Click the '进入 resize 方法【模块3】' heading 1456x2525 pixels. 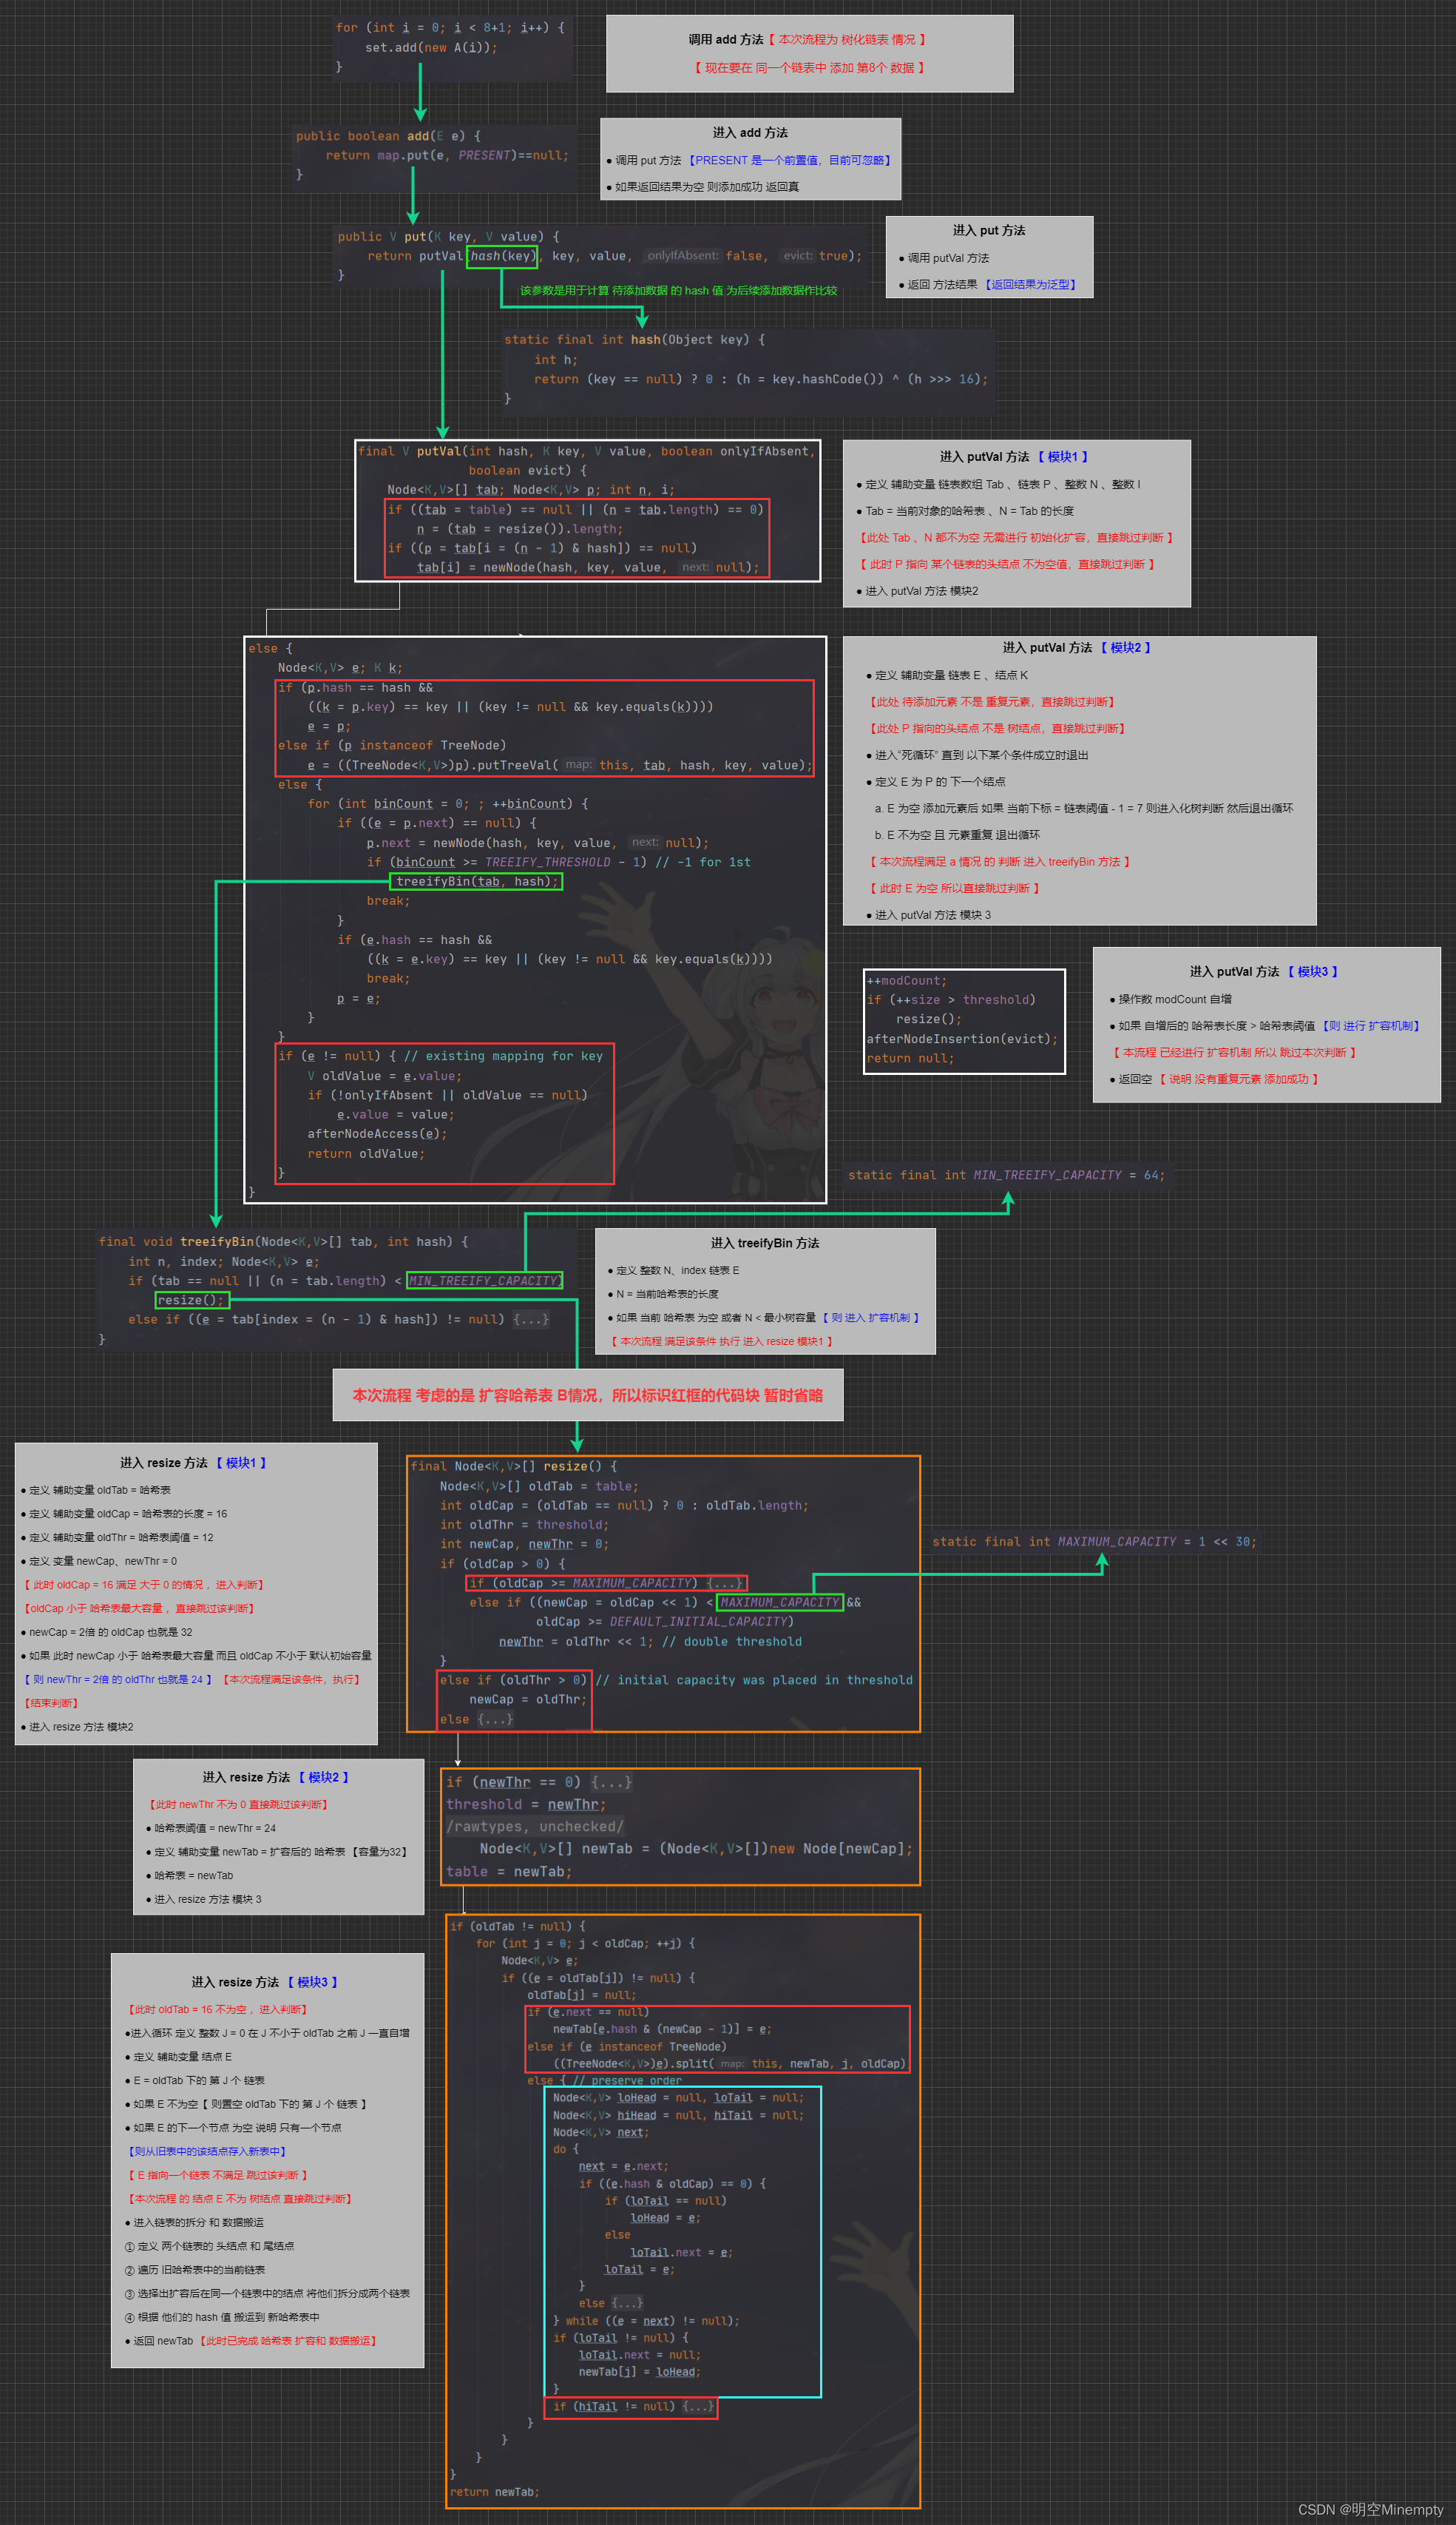(264, 1982)
